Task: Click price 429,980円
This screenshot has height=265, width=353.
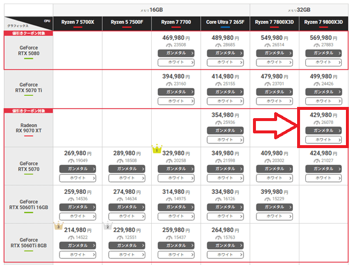Action: point(323,115)
